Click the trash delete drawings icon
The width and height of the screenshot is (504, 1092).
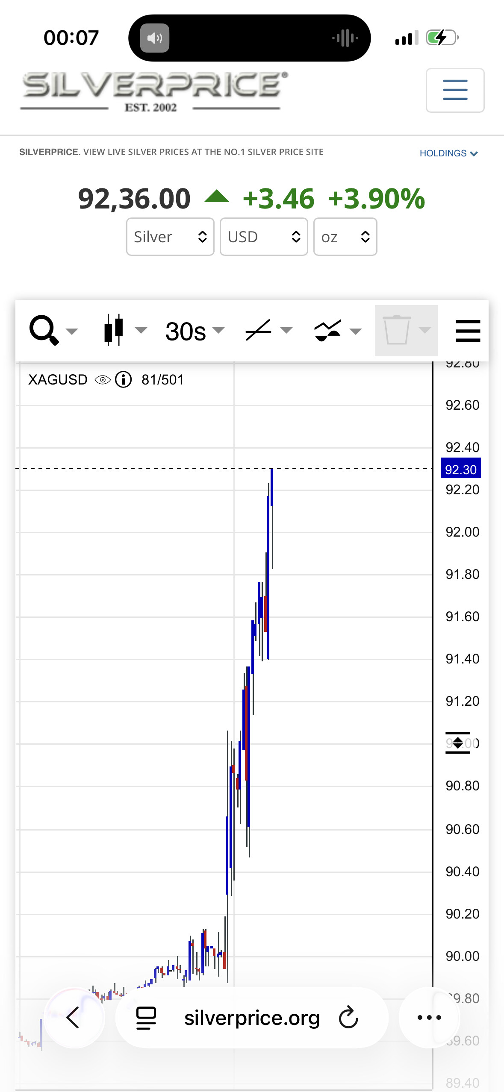(397, 330)
